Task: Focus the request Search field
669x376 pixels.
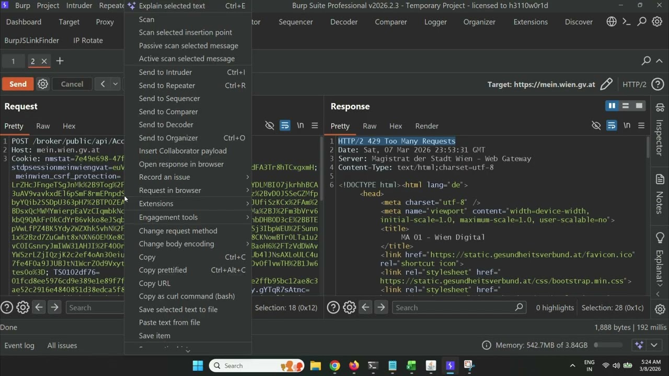Action: (95, 308)
